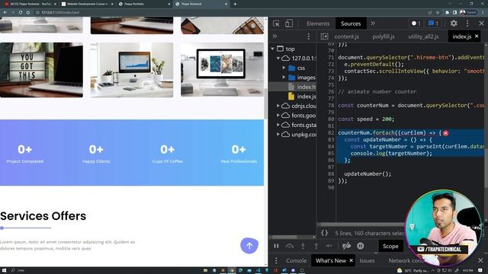488x274 pixels.
Task: Switch to the content.js file tab
Action: click(x=346, y=37)
